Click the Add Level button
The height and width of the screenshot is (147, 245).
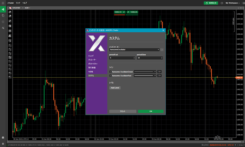pos(115,88)
